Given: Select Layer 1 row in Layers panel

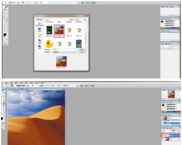Looking at the screenshot, I should 171,135.
